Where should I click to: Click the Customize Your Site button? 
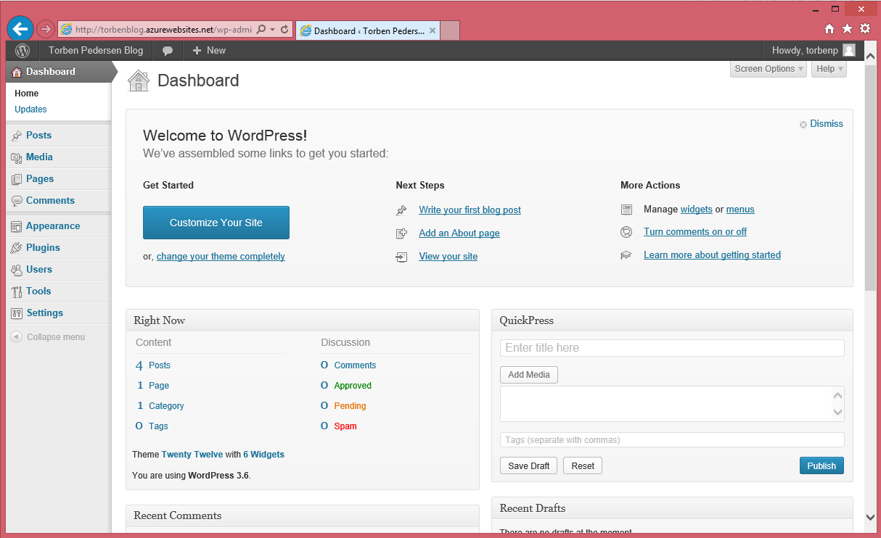(x=216, y=223)
